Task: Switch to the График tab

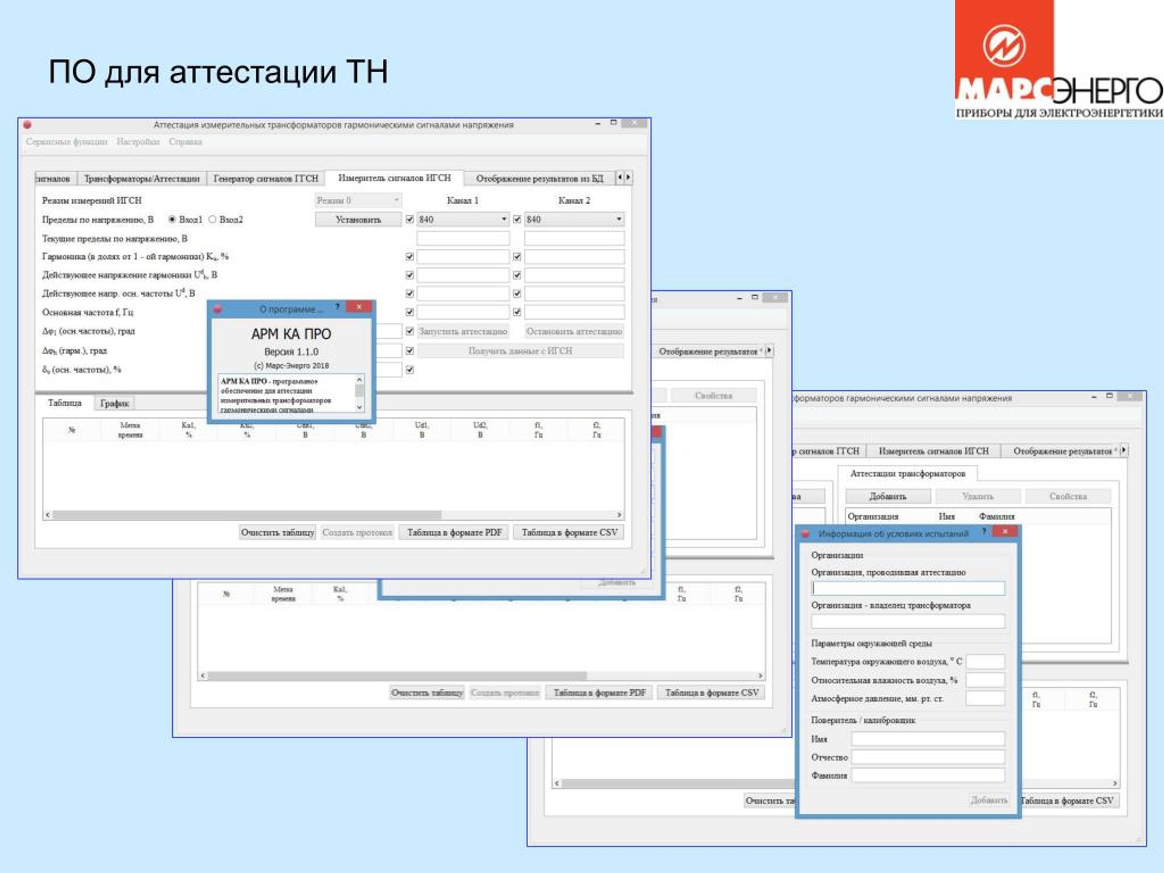Action: tap(115, 404)
